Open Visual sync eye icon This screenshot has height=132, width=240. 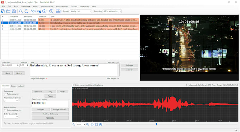33,11
